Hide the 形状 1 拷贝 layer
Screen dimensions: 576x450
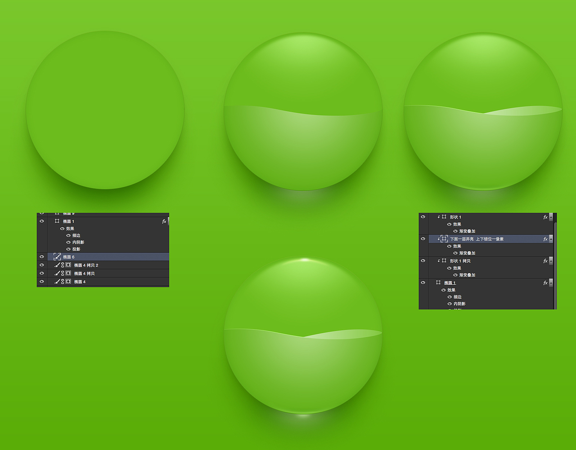[423, 260]
